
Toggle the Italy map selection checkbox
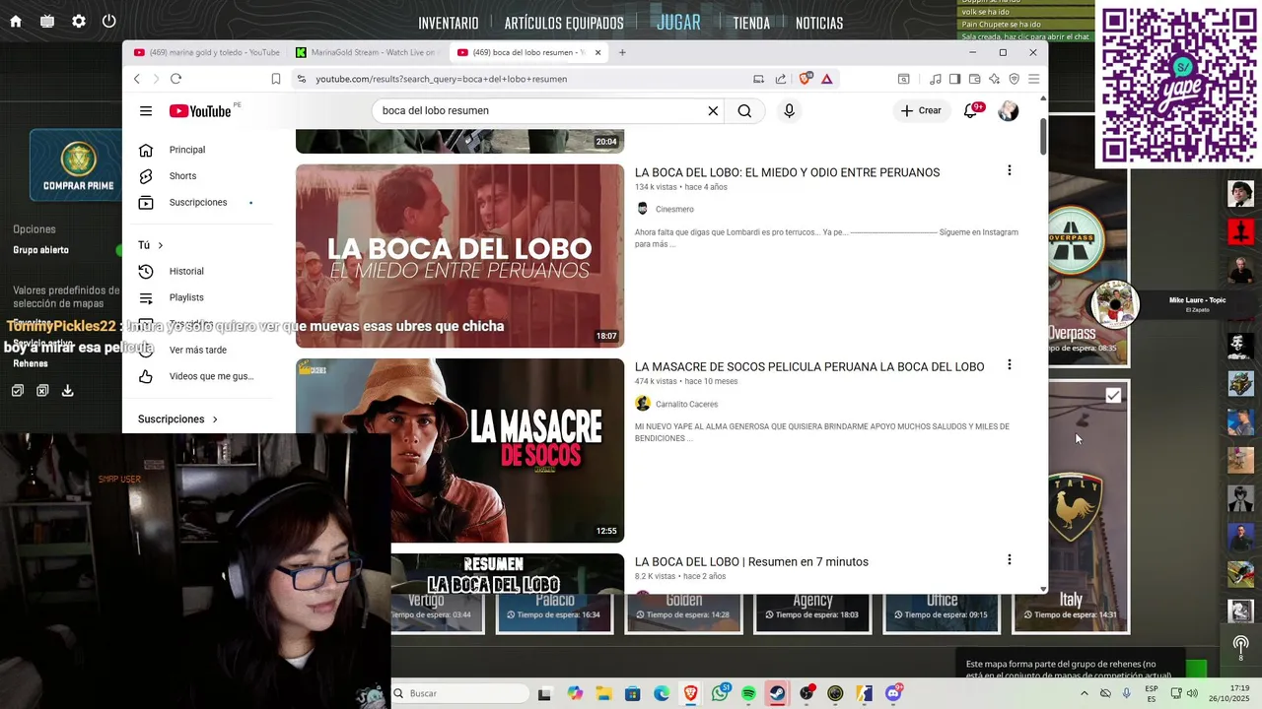point(1113,395)
